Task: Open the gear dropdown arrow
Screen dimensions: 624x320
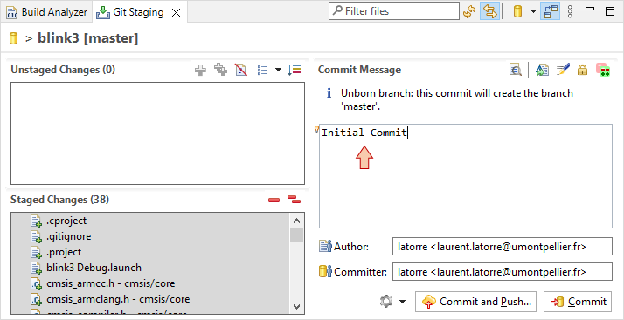Action: pos(402,303)
